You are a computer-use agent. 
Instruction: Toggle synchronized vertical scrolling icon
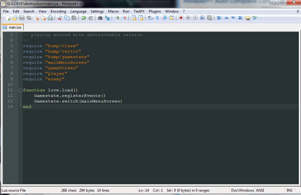(x=134, y=18)
